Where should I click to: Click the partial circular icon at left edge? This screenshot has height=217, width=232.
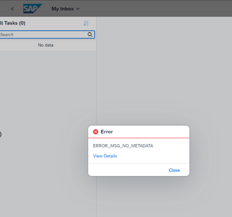(x=1, y=134)
